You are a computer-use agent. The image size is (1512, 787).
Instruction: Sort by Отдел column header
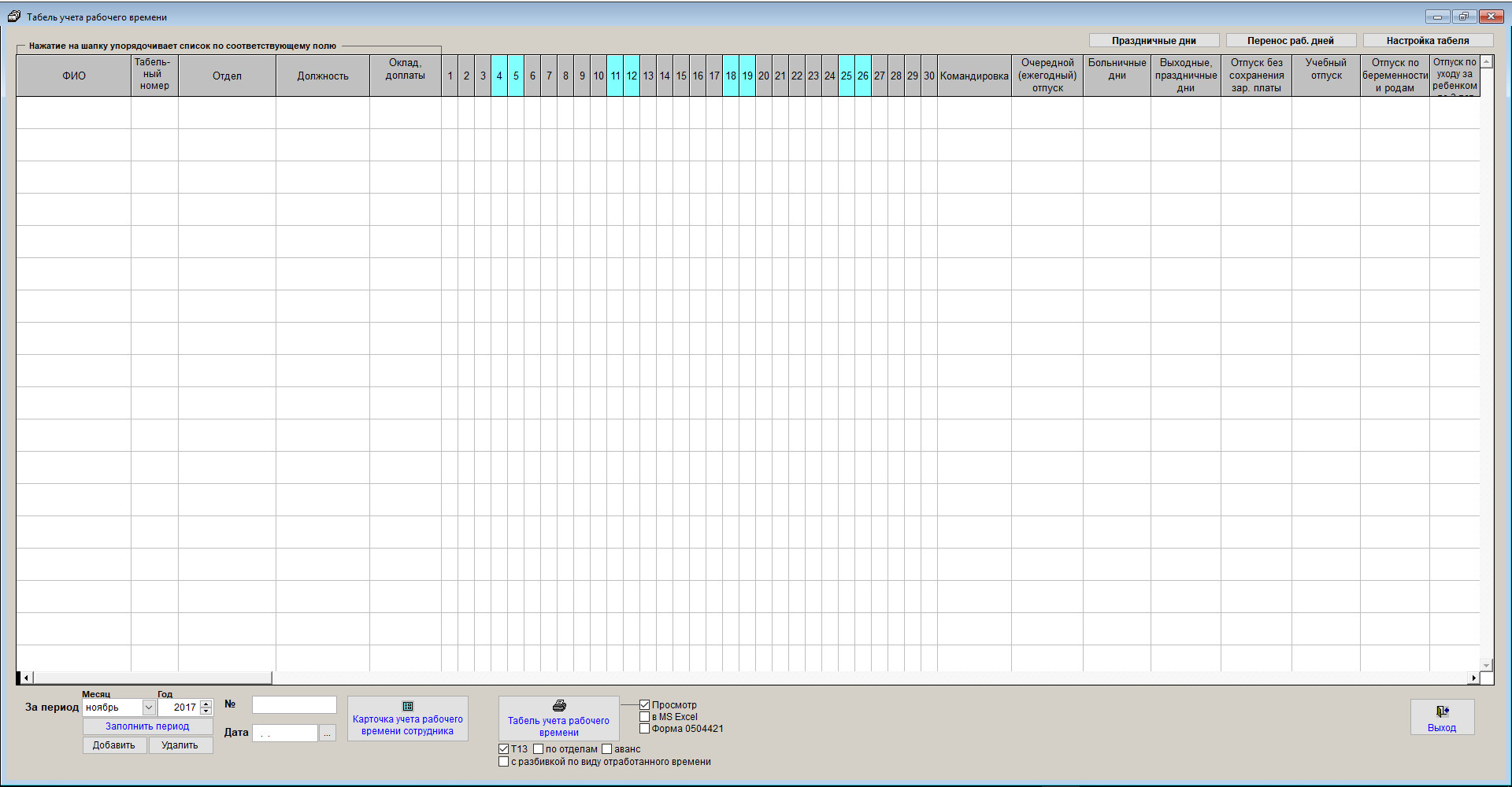pos(228,76)
